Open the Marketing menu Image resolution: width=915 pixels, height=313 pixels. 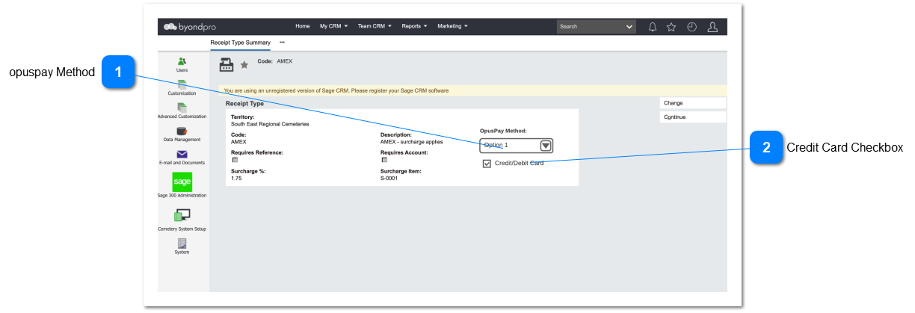click(x=452, y=26)
